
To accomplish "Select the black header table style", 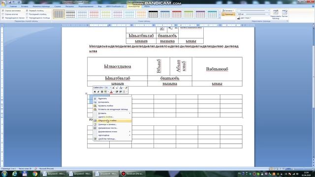I will (x=153, y=14).
